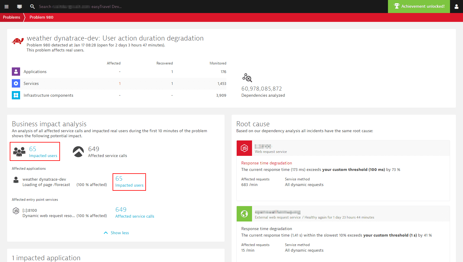Click the Dynamic web request resource text
Image resolution: width=463 pixels, height=262 pixels.
pyautogui.click(x=49, y=216)
